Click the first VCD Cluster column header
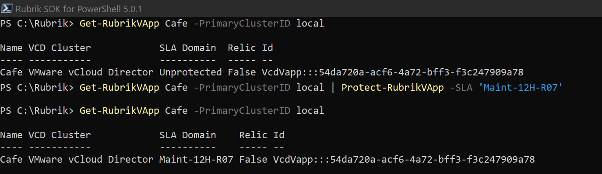The width and height of the screenshot is (602, 174). point(60,48)
